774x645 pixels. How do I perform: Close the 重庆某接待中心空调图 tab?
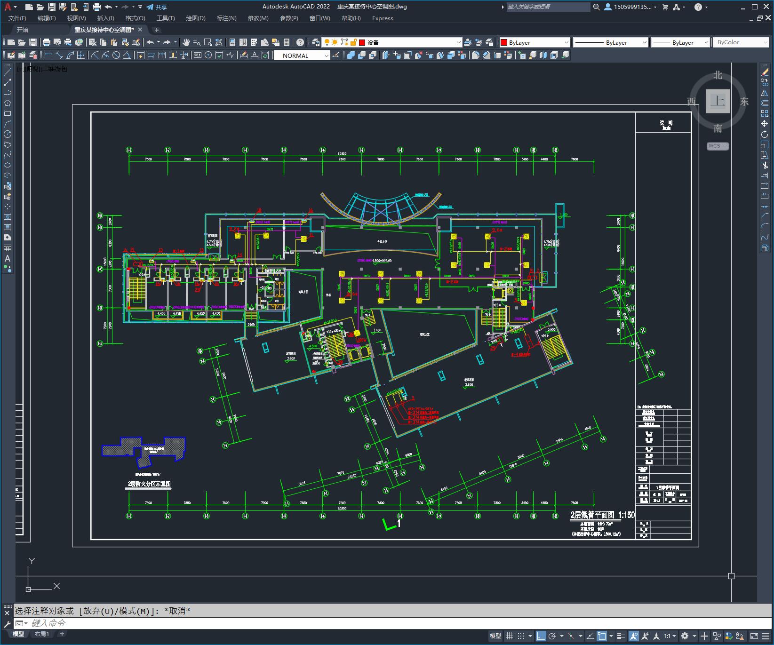140,30
